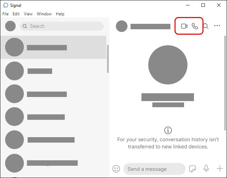This screenshot has width=227, height=178.
Task: Click the security info icon
Action: 168,130
